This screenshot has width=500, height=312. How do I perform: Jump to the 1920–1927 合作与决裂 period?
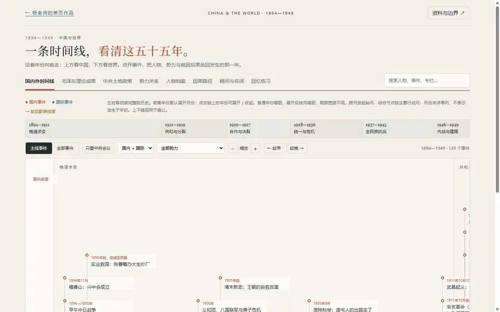click(258, 128)
